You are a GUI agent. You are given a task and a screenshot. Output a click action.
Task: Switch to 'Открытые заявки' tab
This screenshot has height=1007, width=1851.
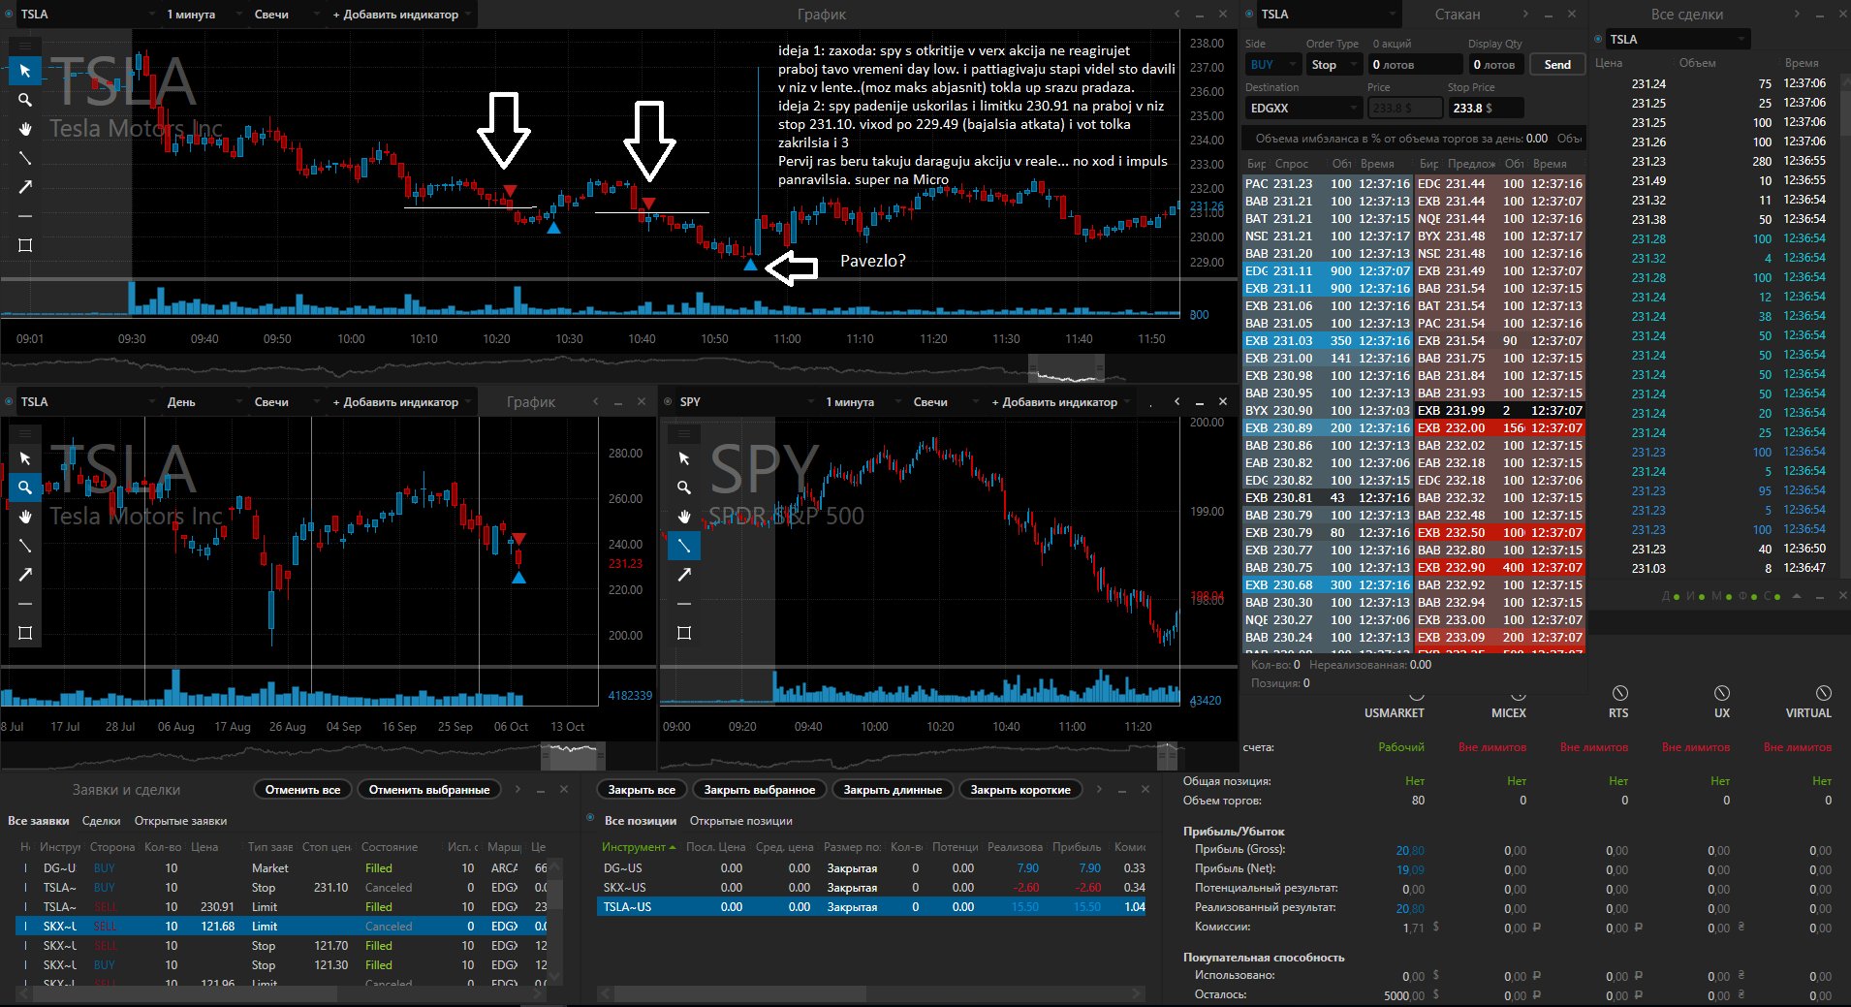180,821
